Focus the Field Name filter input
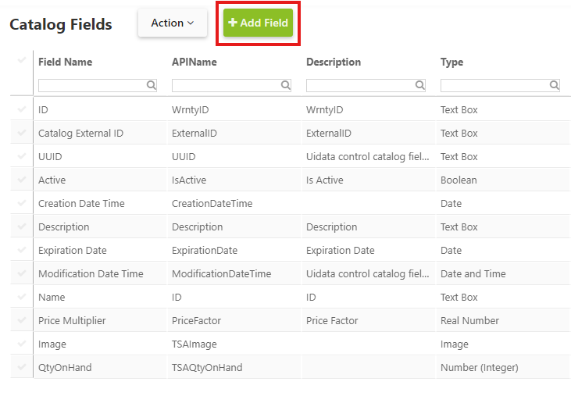The height and width of the screenshot is (396, 571). [x=91, y=86]
